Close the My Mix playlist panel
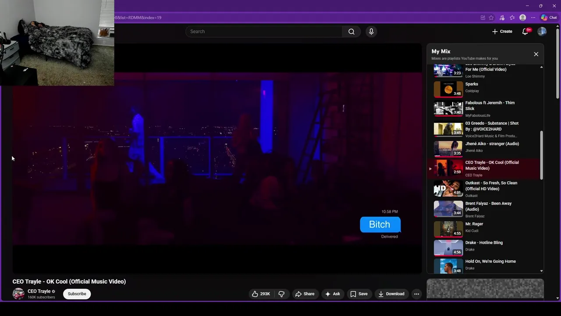 pyautogui.click(x=536, y=54)
